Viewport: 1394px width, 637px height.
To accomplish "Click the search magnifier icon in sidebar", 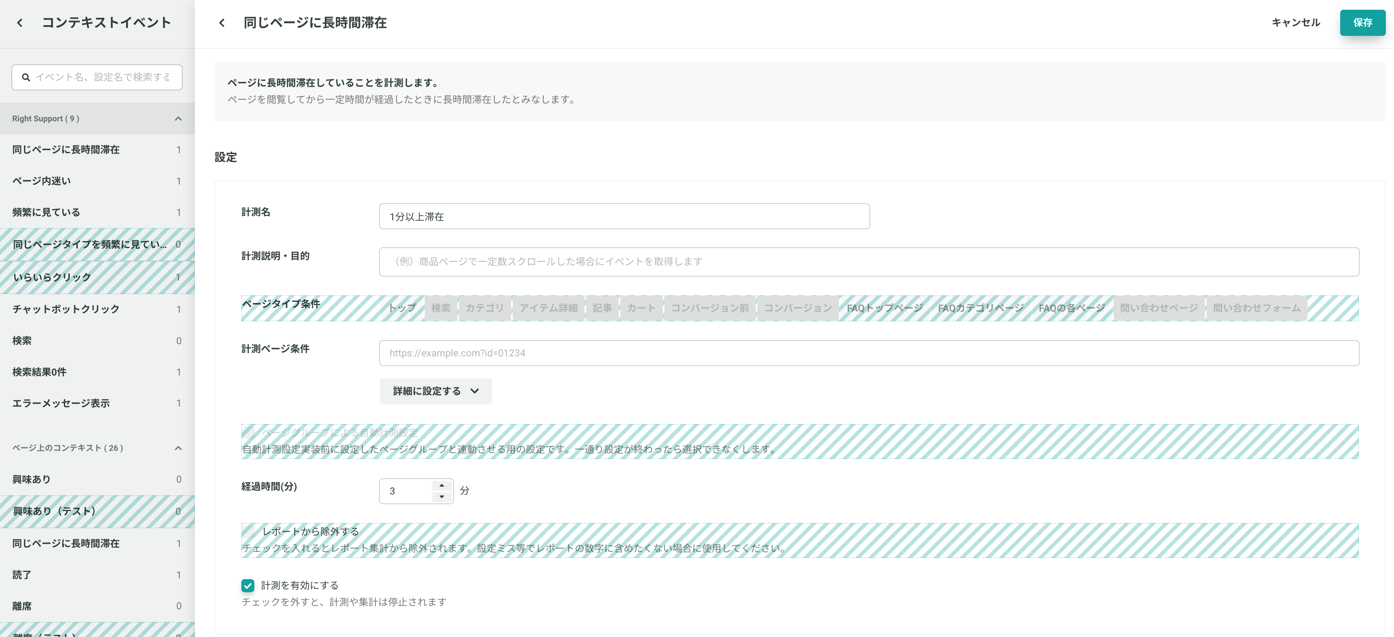I will (25, 77).
